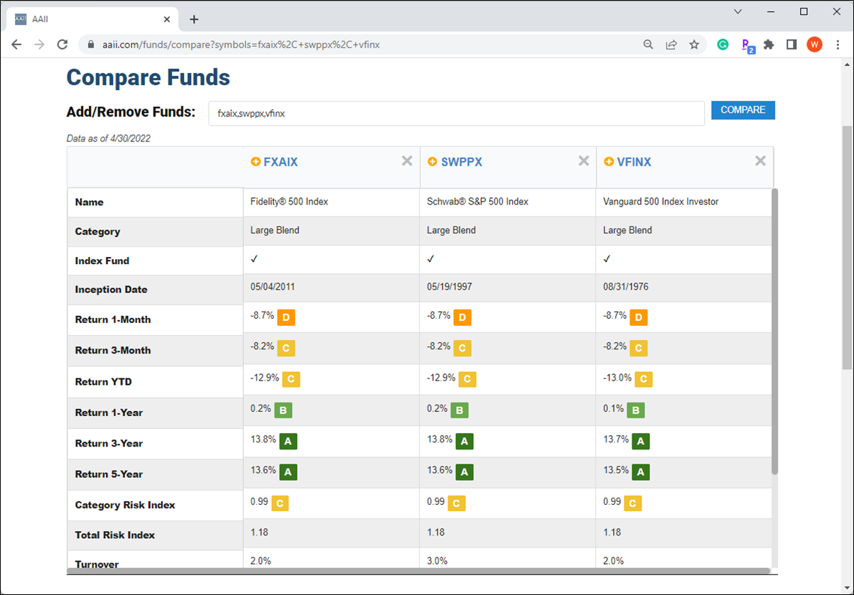Remove the SWPPX fund column
The height and width of the screenshot is (595, 854).
[x=583, y=161]
